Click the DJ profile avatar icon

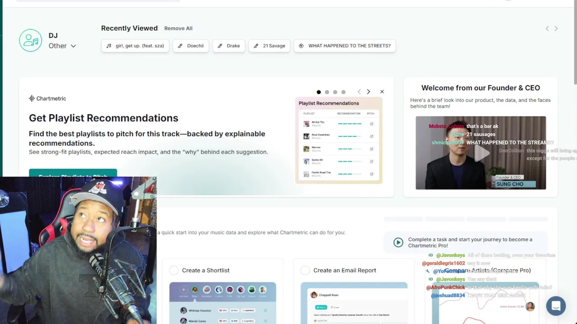click(31, 40)
